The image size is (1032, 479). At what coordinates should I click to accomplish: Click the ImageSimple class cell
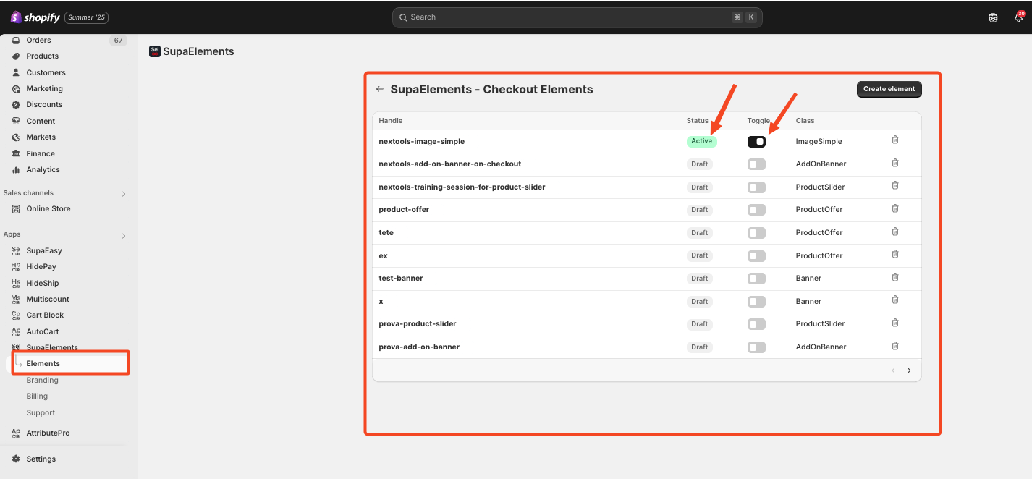[819, 141]
